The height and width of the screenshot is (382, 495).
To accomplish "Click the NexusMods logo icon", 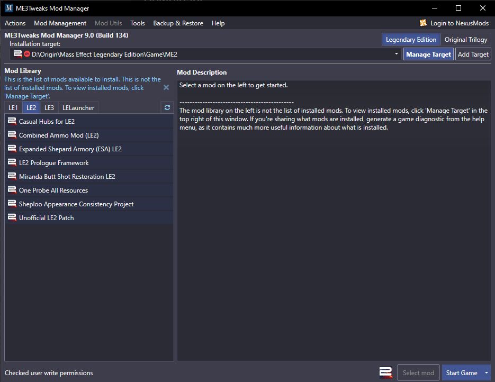I will click(x=423, y=23).
